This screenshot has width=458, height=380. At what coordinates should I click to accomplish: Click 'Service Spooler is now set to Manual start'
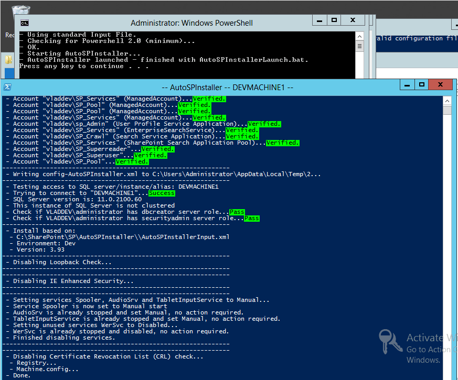click(87, 306)
